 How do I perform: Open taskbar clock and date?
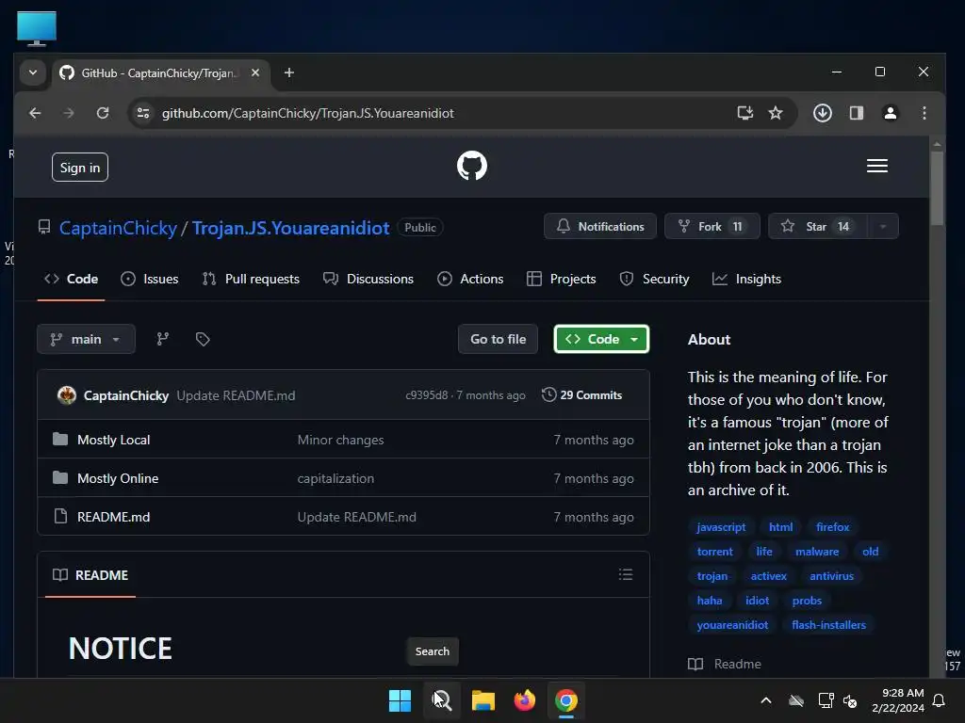pyautogui.click(x=897, y=700)
